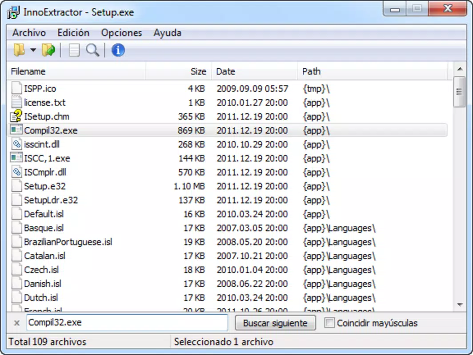Click the ISetup.chm help file icon
This screenshot has width=473, height=355.
(16, 116)
